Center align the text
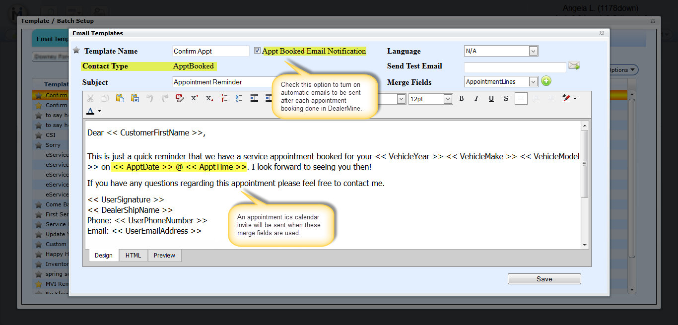678x325 pixels. pyautogui.click(x=536, y=98)
